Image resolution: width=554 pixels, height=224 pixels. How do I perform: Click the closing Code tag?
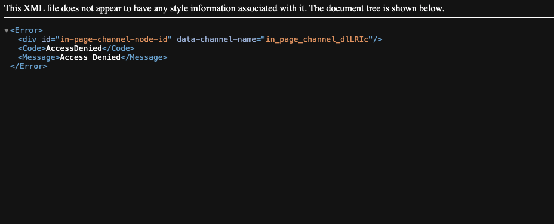(x=118, y=48)
